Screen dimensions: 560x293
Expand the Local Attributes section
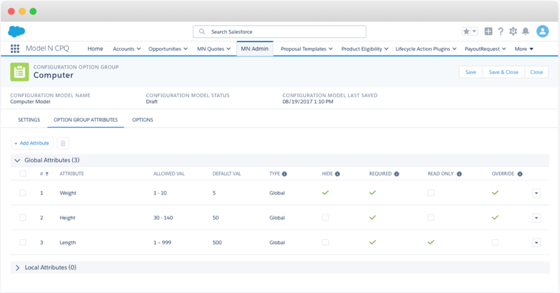point(17,267)
